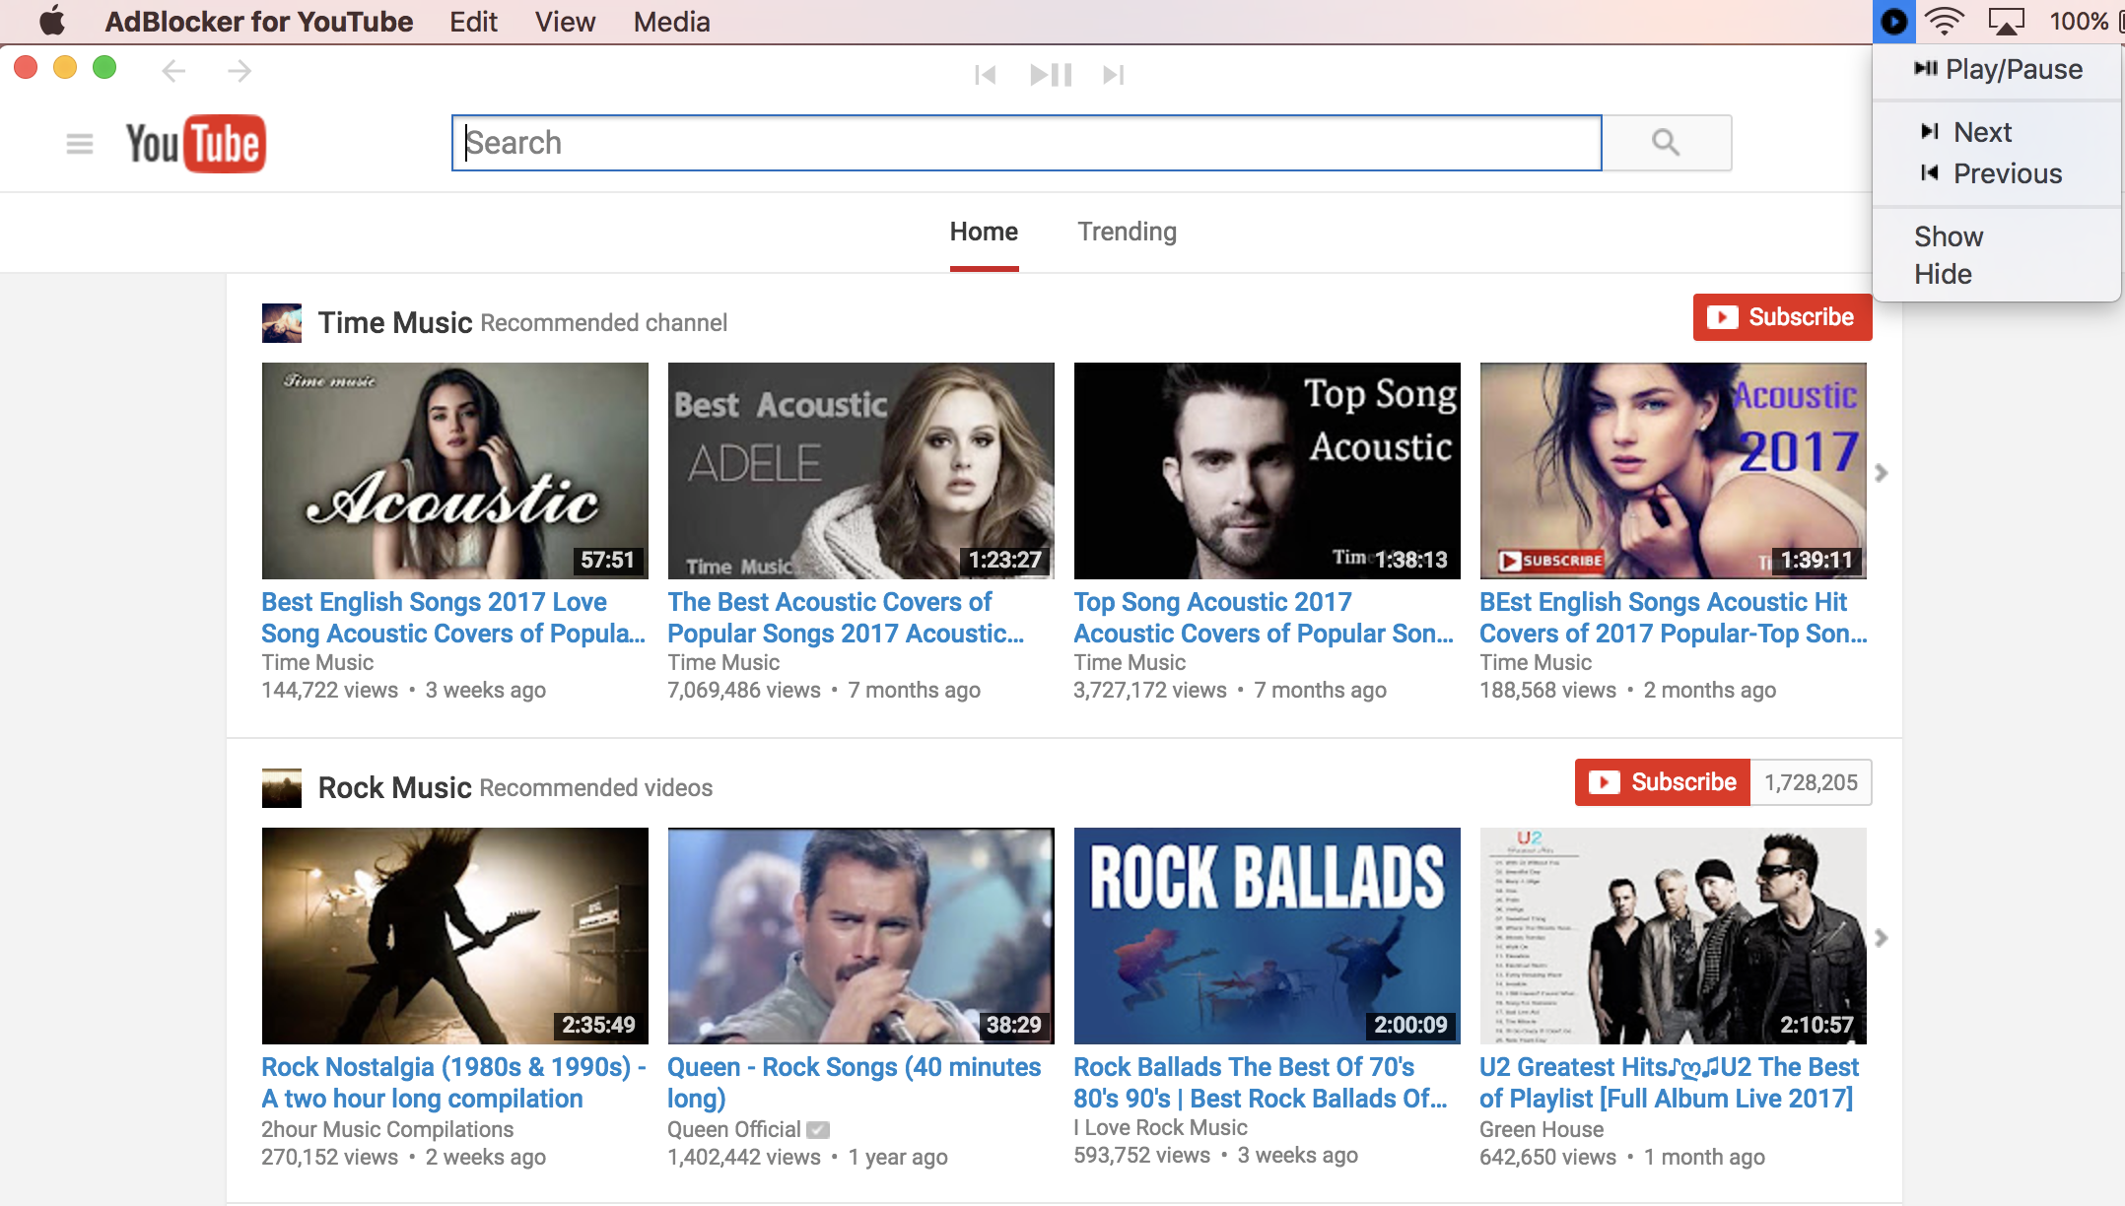Open the I Love Rock Music channel
2125x1206 pixels.
(x=1160, y=1127)
